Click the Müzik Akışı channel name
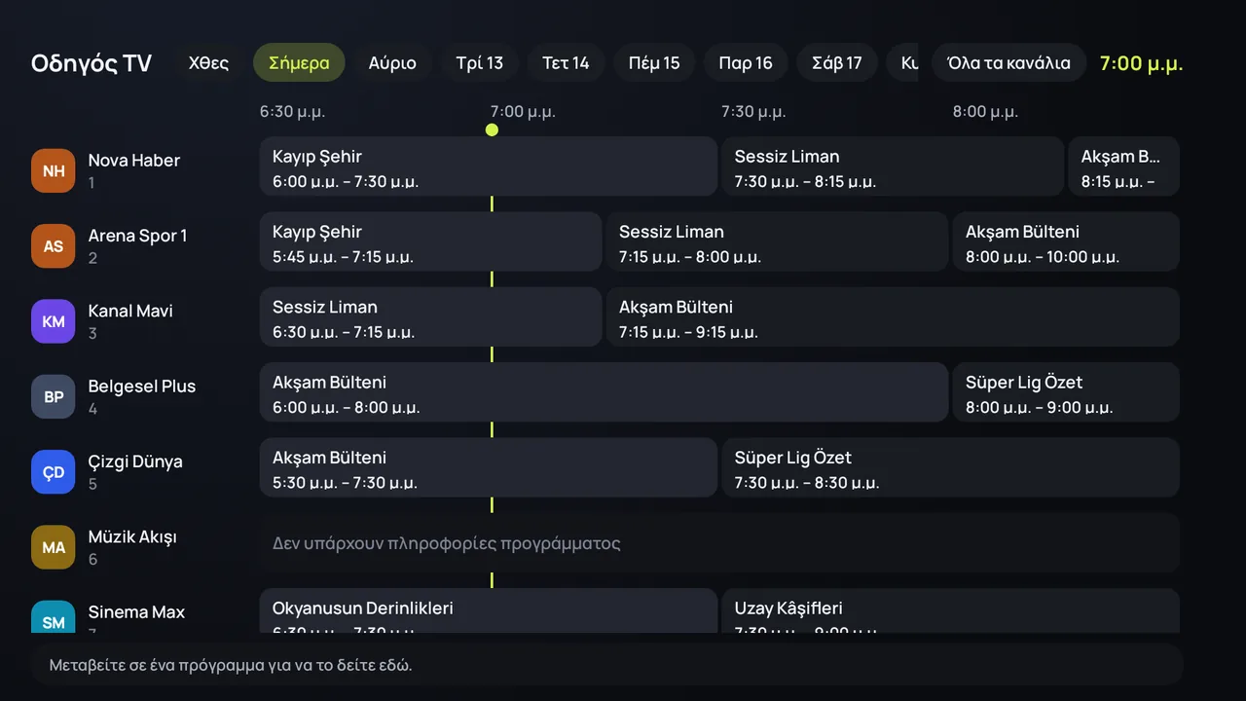This screenshot has width=1246, height=701. pyautogui.click(x=132, y=537)
